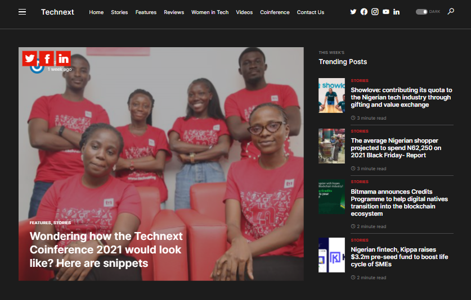Go to the Videos page
The width and height of the screenshot is (471, 300).
pos(244,12)
